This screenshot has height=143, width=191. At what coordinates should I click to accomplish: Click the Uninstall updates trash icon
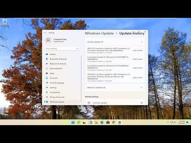[89, 103]
